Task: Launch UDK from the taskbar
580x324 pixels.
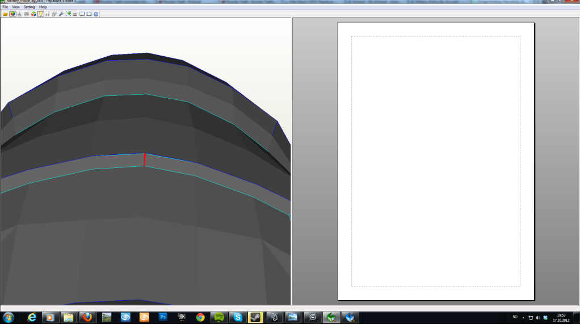Action: point(182,317)
